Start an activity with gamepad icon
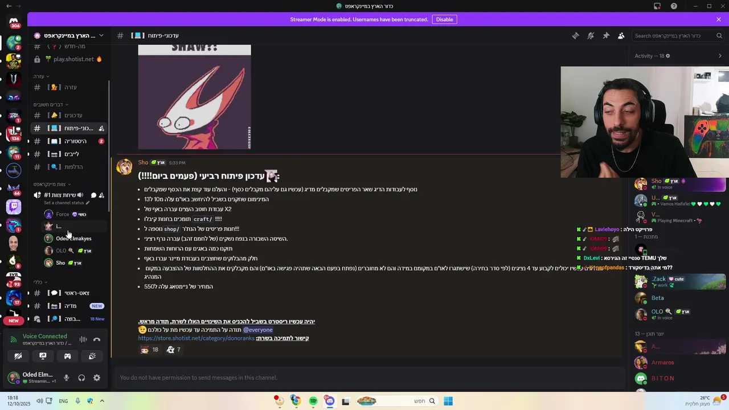729x410 pixels. 67,356
